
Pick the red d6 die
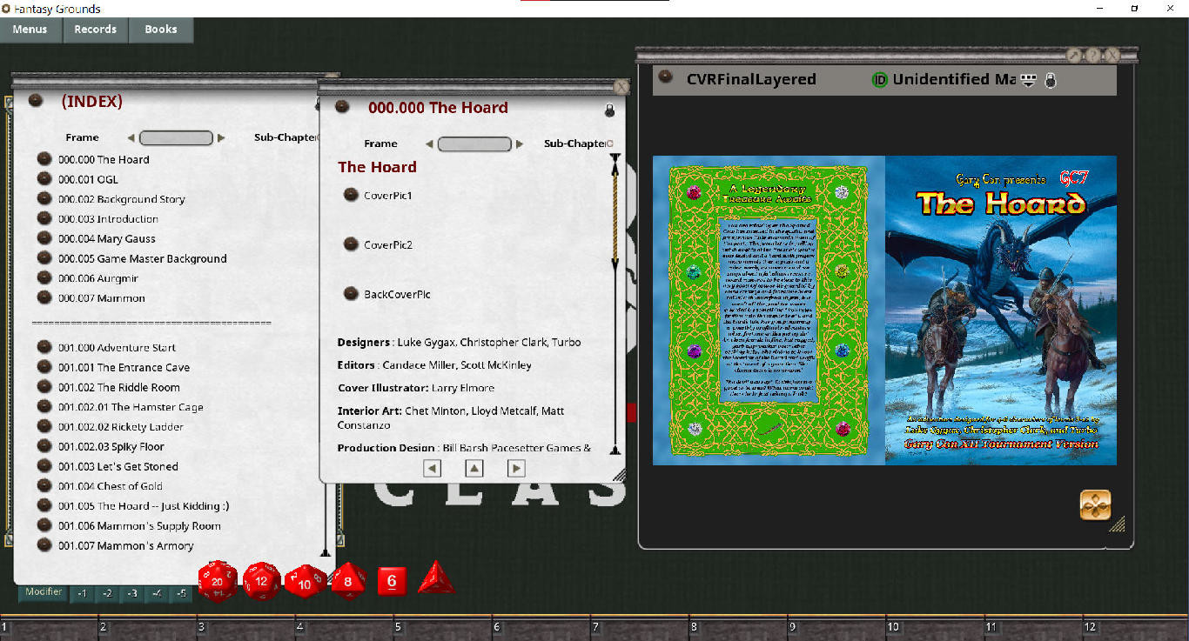(x=392, y=581)
